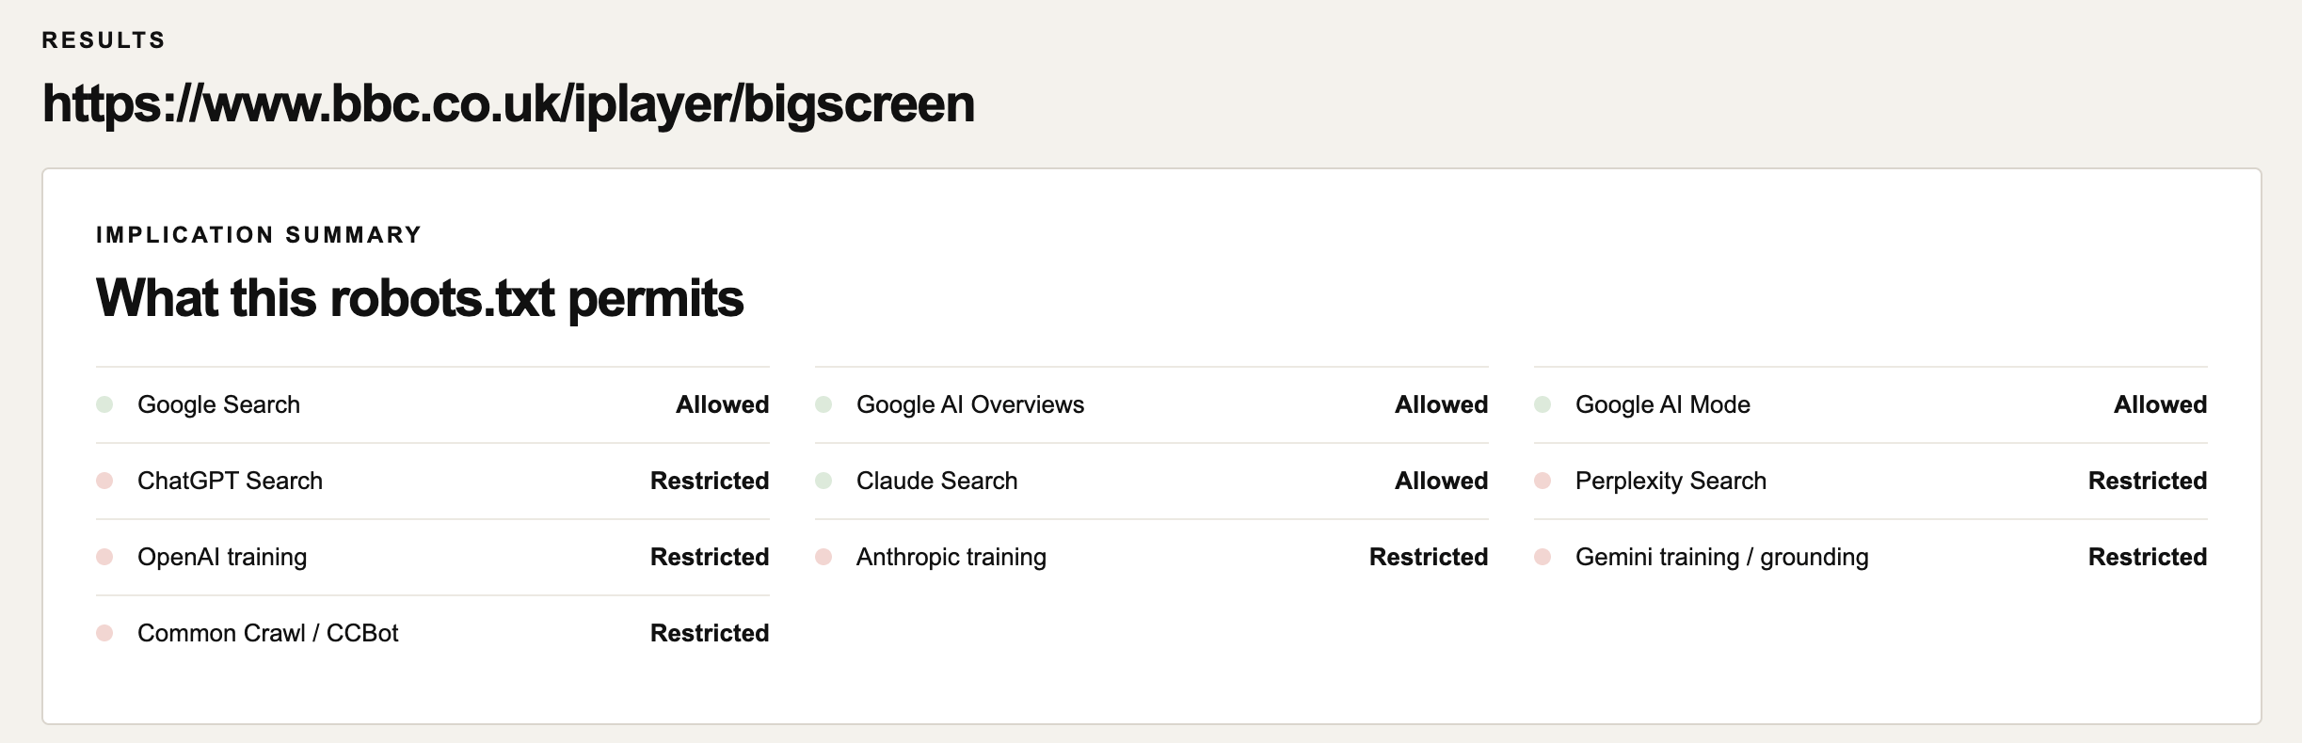This screenshot has width=2302, height=743.
Task: Click the red dot beside Anthropic training
Action: (823, 557)
